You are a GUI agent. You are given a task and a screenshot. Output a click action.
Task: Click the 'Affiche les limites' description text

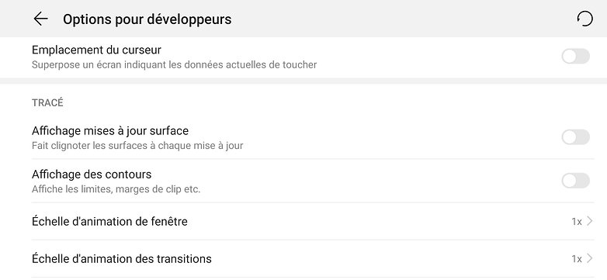coord(116,189)
